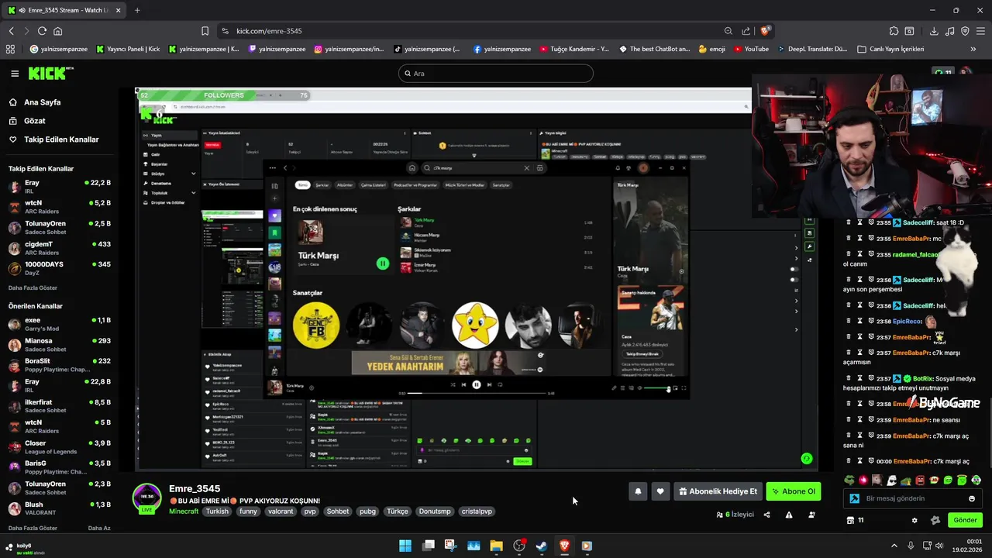This screenshot has height=558, width=992.
Task: Select the valorant tag
Action: point(281,511)
